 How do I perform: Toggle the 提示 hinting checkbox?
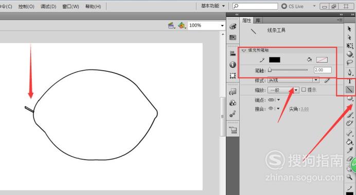304,90
